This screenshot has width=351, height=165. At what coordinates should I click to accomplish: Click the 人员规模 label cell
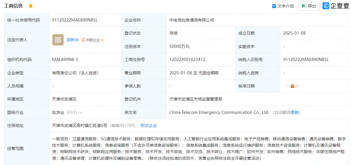(27, 86)
